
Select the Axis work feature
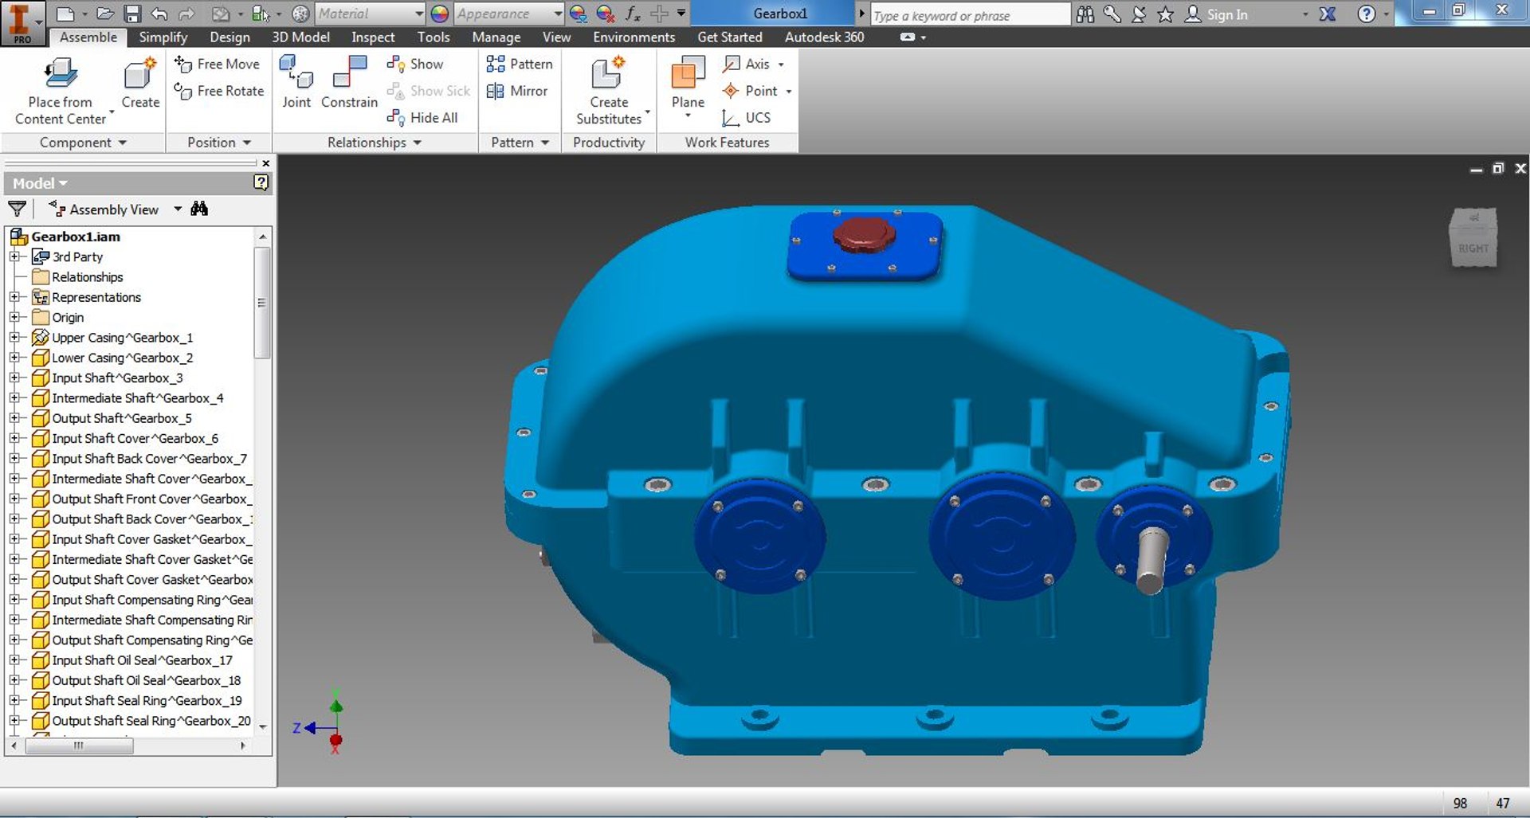[747, 64]
